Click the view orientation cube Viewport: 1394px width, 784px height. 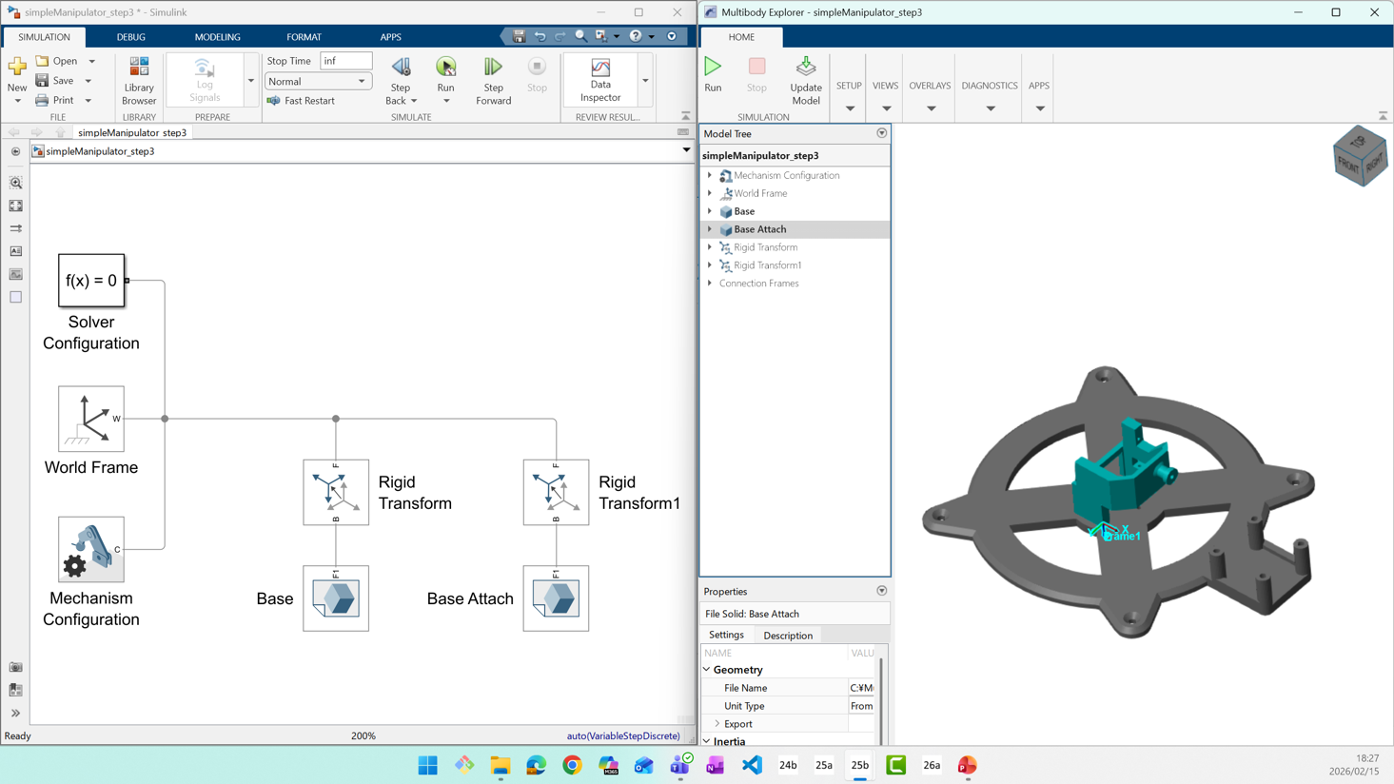(x=1359, y=157)
